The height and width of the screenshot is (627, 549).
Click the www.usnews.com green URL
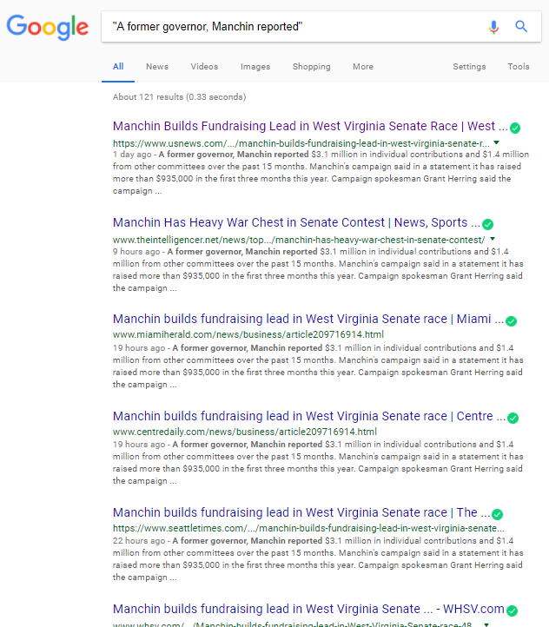tap(301, 143)
